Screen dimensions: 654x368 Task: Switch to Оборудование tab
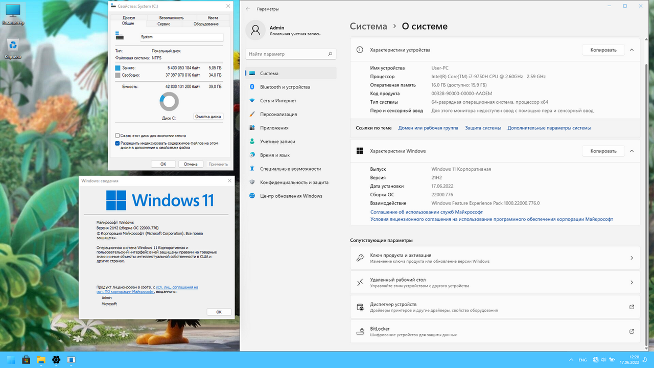point(206,24)
